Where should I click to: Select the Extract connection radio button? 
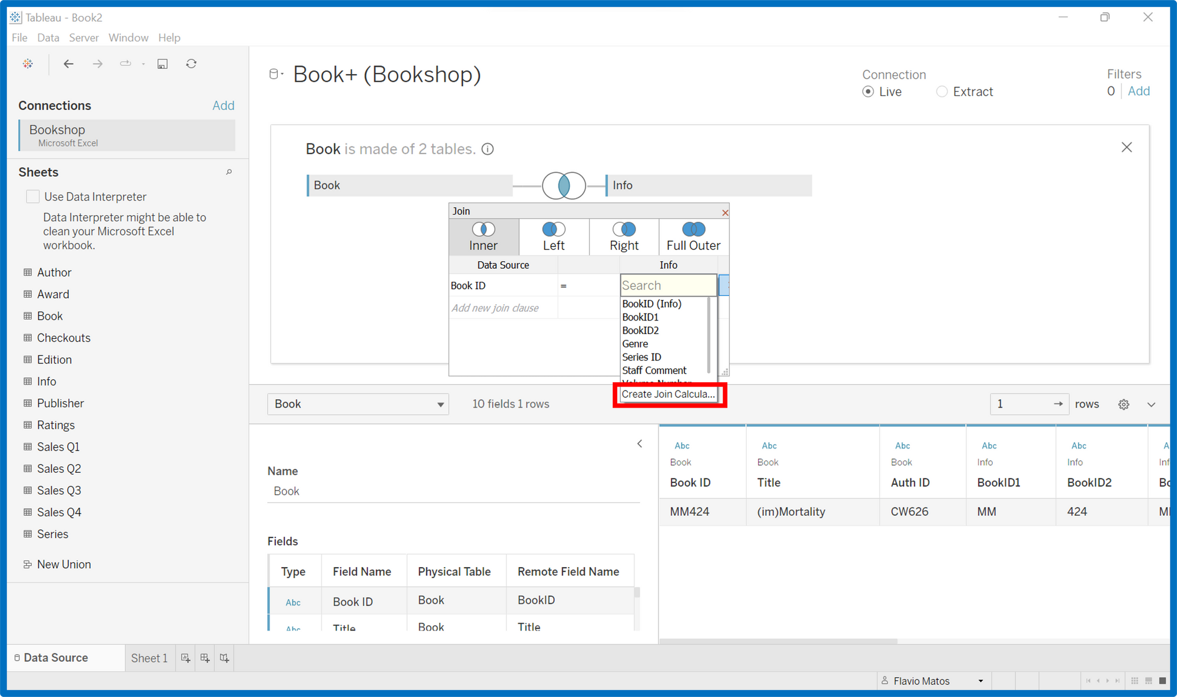[942, 92]
